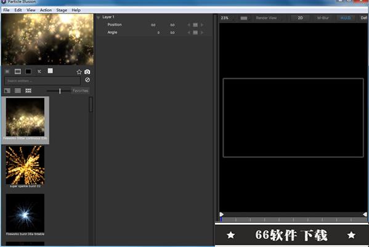Click the Position keyframe button

click(195, 25)
